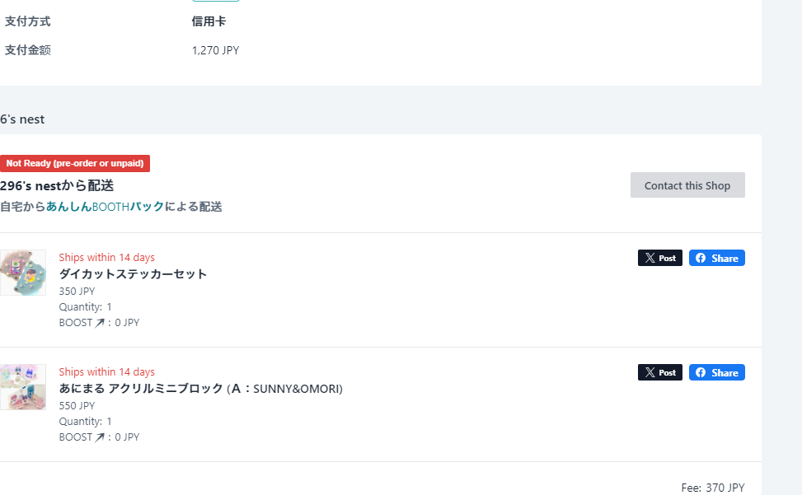802x495 pixels.
Task: Click the BOOST arrow icon under ダイカットステッカーセット
Action: click(x=100, y=323)
